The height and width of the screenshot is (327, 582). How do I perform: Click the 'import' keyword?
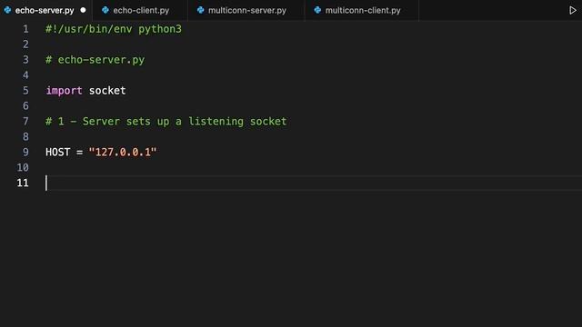[64, 91]
